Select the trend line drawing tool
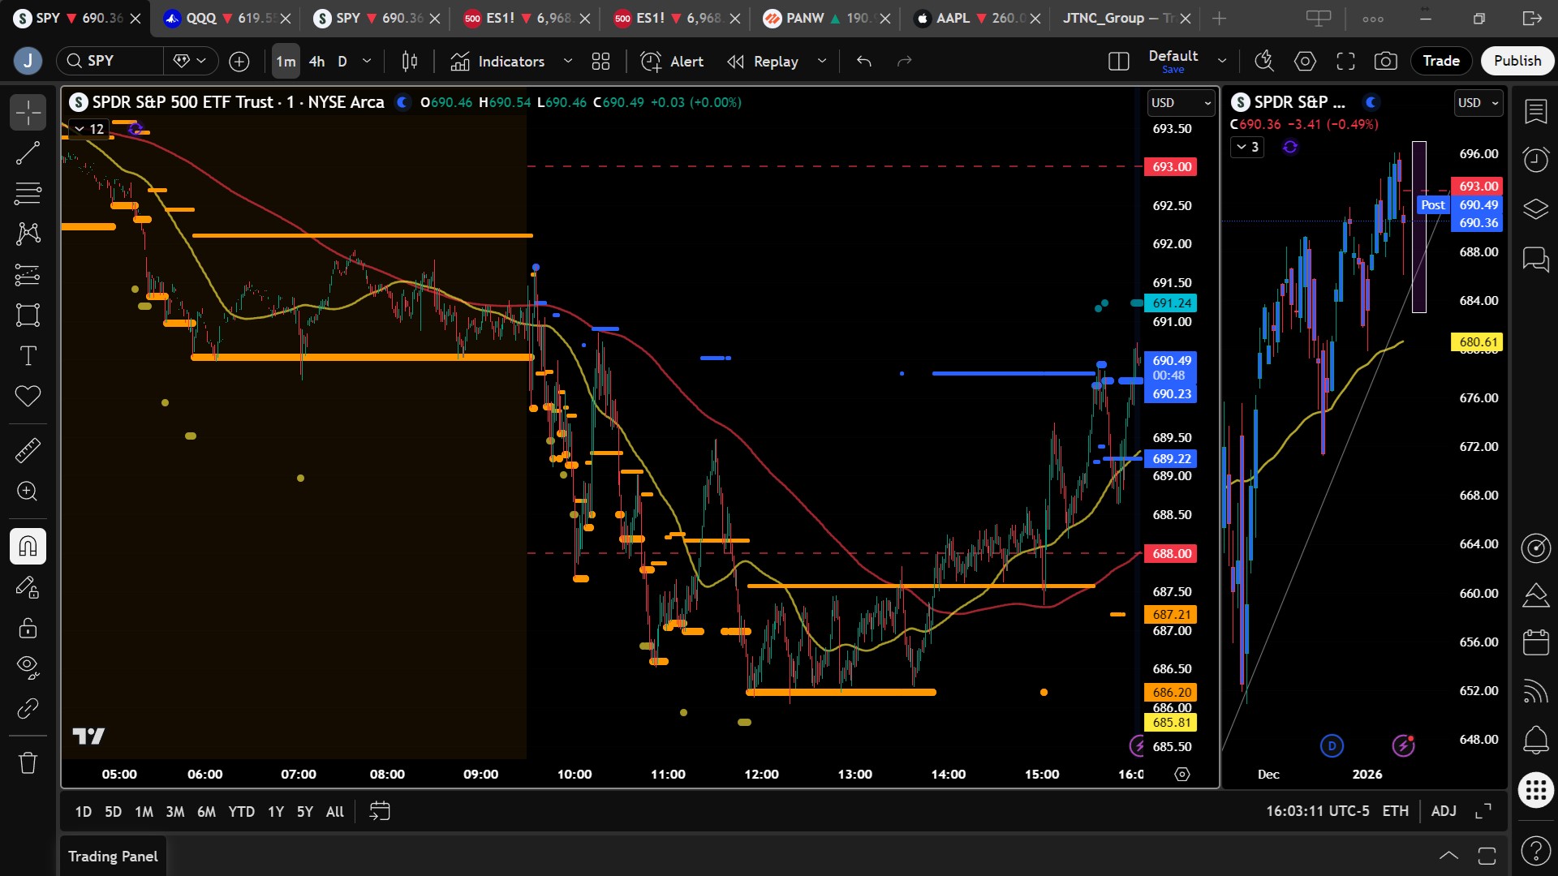This screenshot has width=1558, height=876. (28, 152)
